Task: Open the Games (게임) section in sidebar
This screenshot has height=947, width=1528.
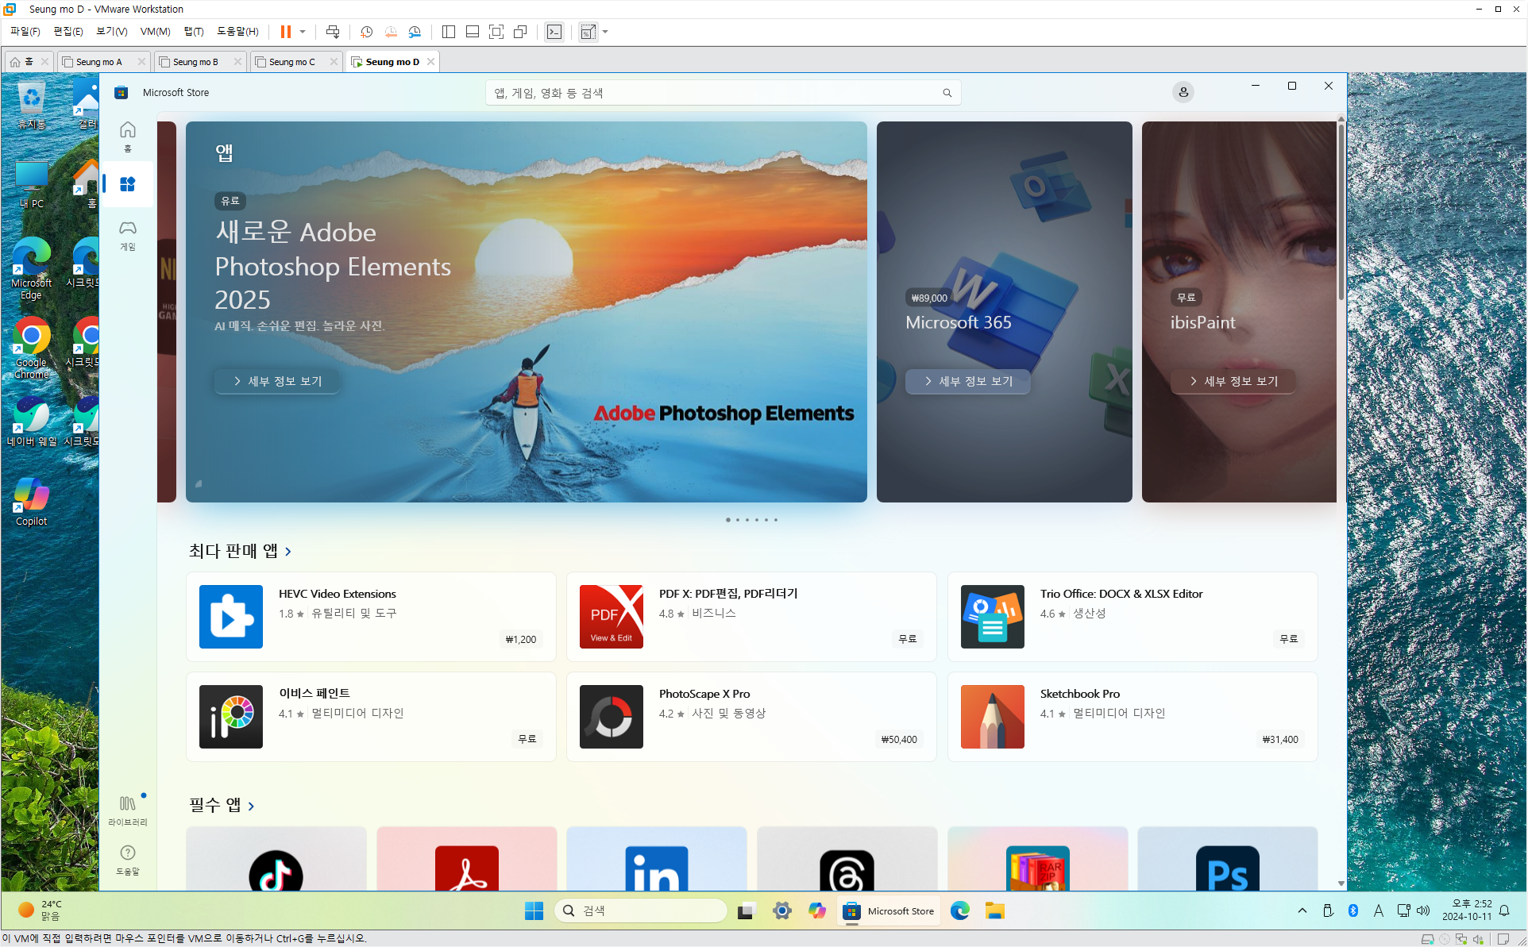Action: click(x=127, y=235)
